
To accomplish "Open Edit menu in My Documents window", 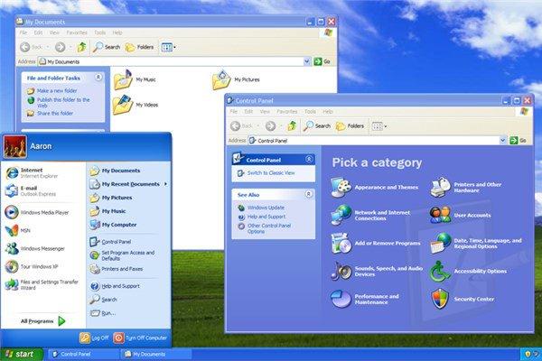I will tap(38, 32).
